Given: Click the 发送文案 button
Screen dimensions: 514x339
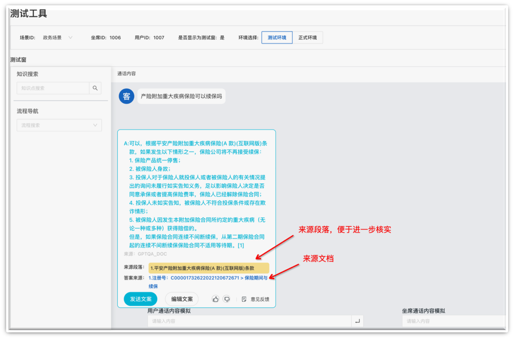Looking at the screenshot, I should tap(140, 299).
